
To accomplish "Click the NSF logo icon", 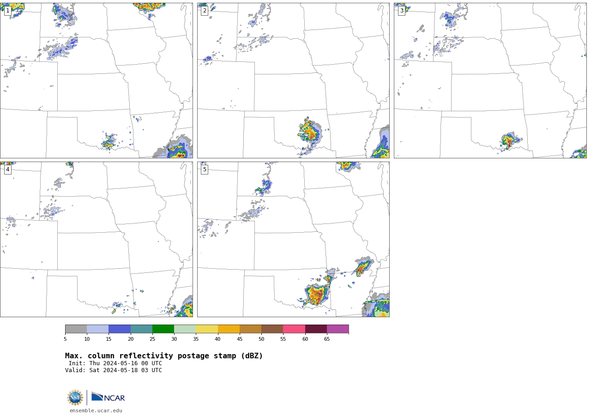I will (75, 398).
